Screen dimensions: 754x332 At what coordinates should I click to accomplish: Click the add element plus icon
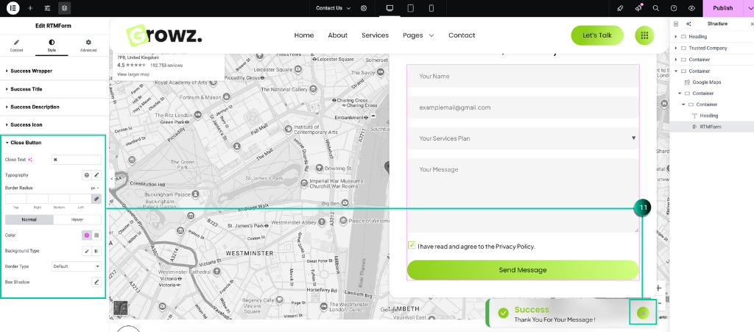(x=30, y=8)
